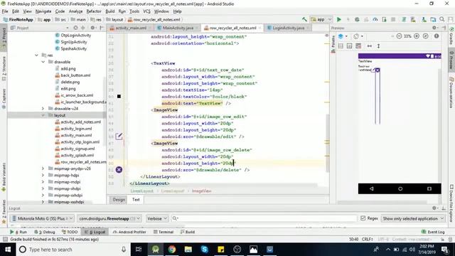
Task: Click the Preview warnings indicator icon
Action: point(437,36)
